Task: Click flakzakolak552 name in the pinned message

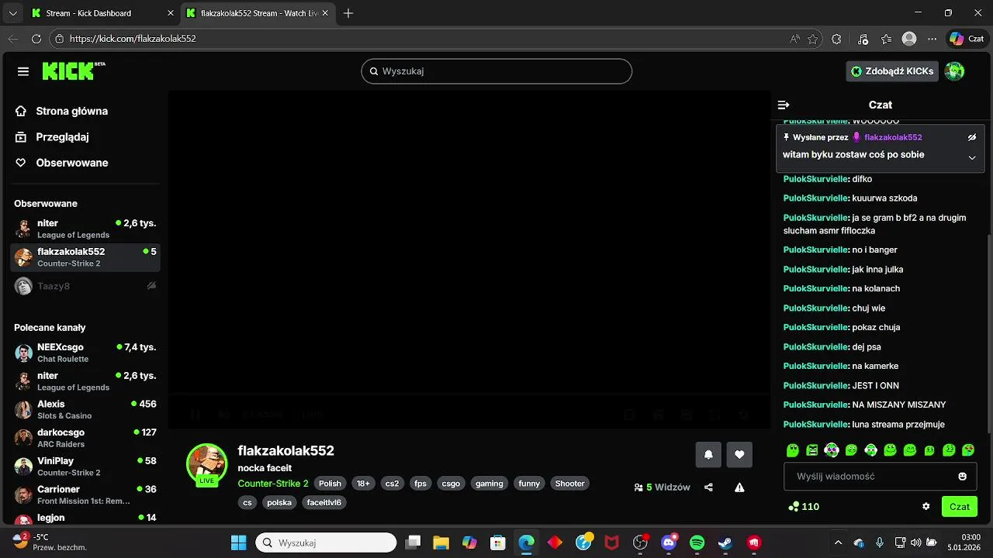Action: click(x=893, y=137)
